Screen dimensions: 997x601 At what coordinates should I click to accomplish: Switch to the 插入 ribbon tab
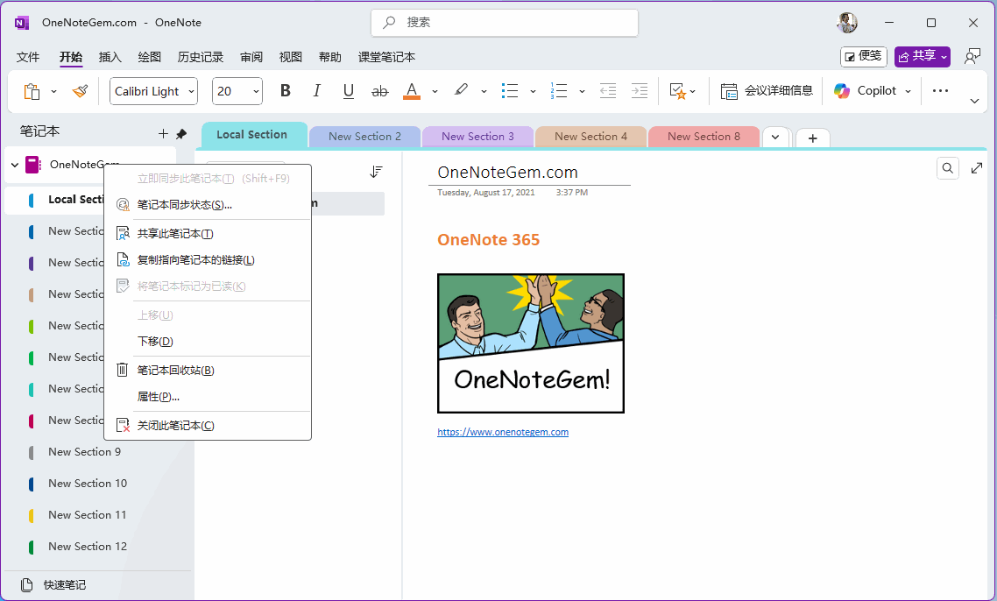[110, 57]
